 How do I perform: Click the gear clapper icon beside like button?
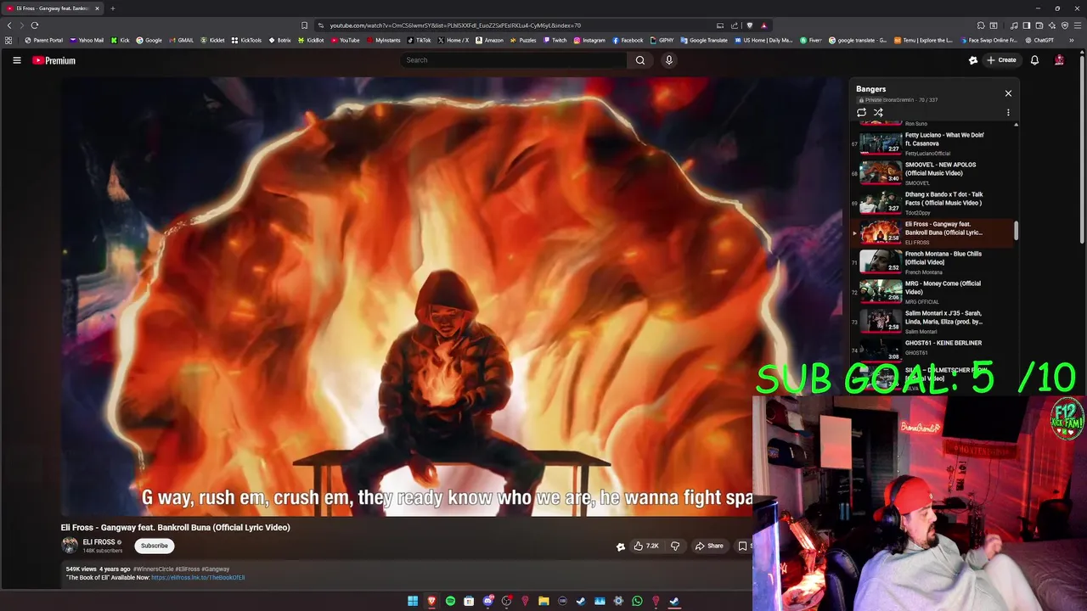pos(621,546)
